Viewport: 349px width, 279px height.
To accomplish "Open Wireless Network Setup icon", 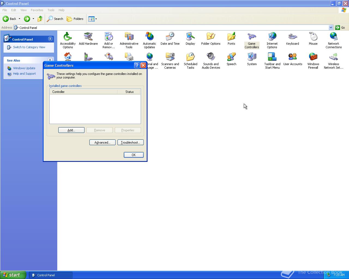I will point(333,60).
